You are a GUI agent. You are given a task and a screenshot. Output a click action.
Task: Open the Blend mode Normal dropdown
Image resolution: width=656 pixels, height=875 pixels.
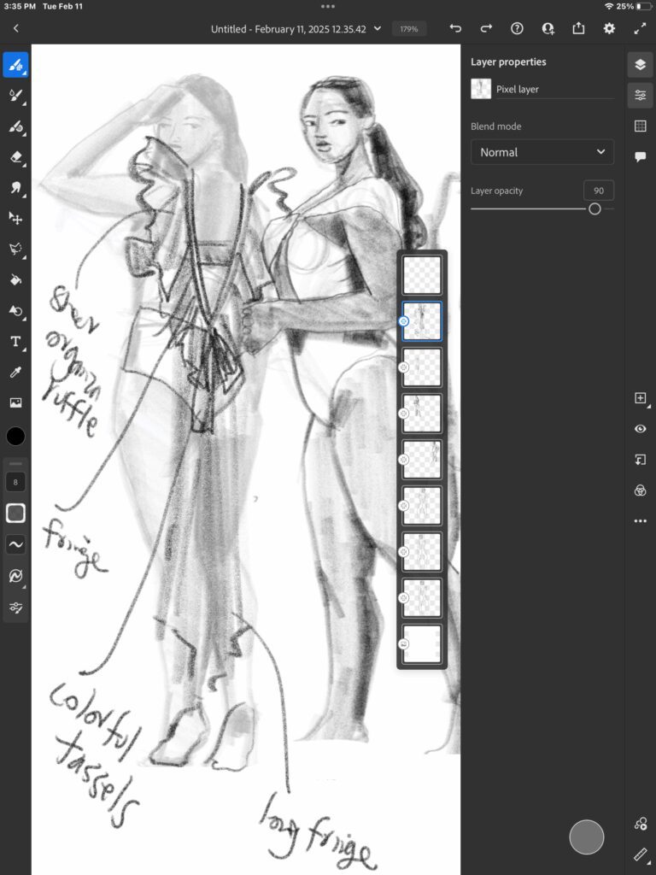pos(542,152)
